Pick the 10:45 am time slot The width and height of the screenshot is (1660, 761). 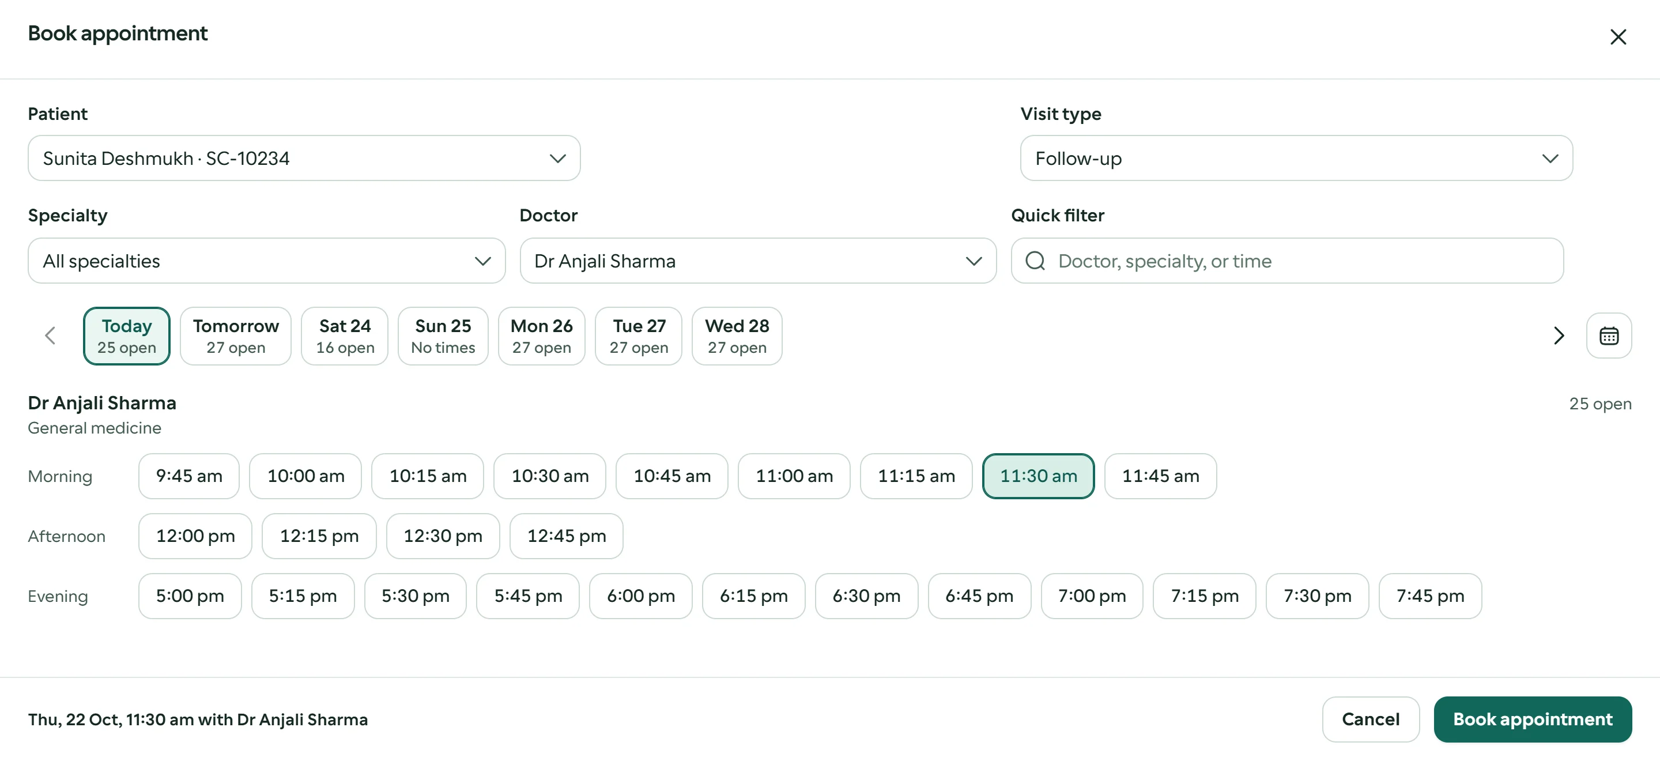pyautogui.click(x=672, y=476)
